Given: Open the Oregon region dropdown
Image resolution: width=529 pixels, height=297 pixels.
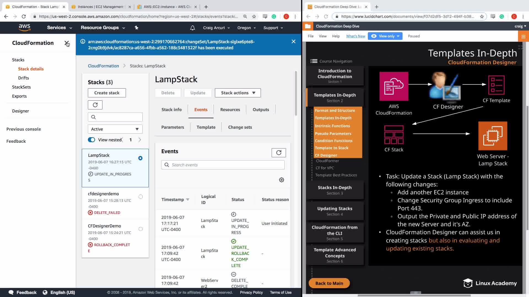Looking at the screenshot, I should click(247, 28).
